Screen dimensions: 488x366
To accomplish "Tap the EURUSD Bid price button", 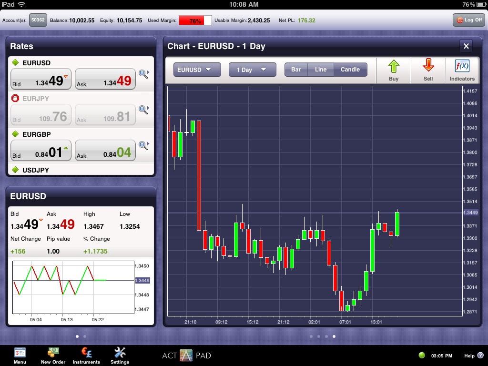I will pos(41,79).
